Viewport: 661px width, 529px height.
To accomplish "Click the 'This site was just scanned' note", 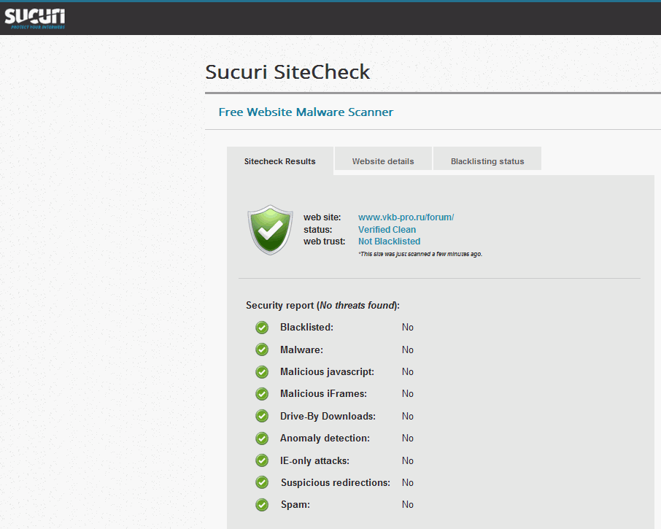I will click(x=420, y=254).
